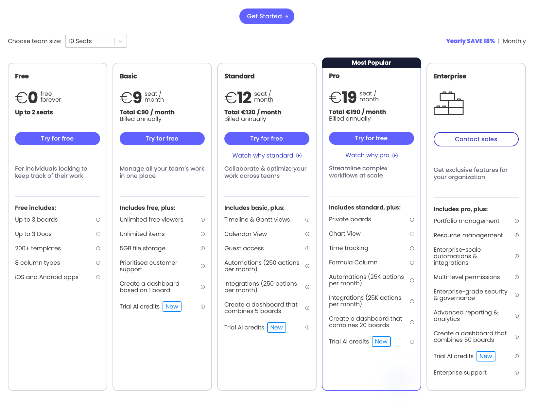
Task: Click the play icon beside Watch why pro
Action: tap(395, 155)
